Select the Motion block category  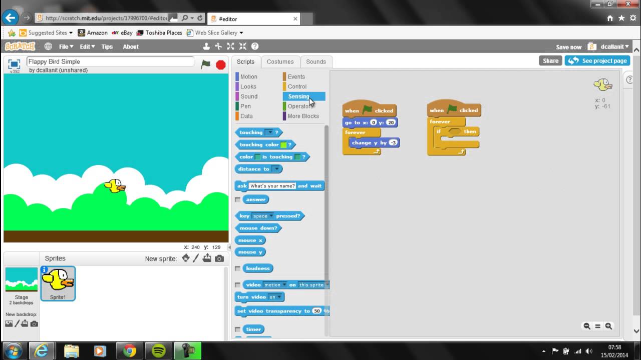pos(248,76)
